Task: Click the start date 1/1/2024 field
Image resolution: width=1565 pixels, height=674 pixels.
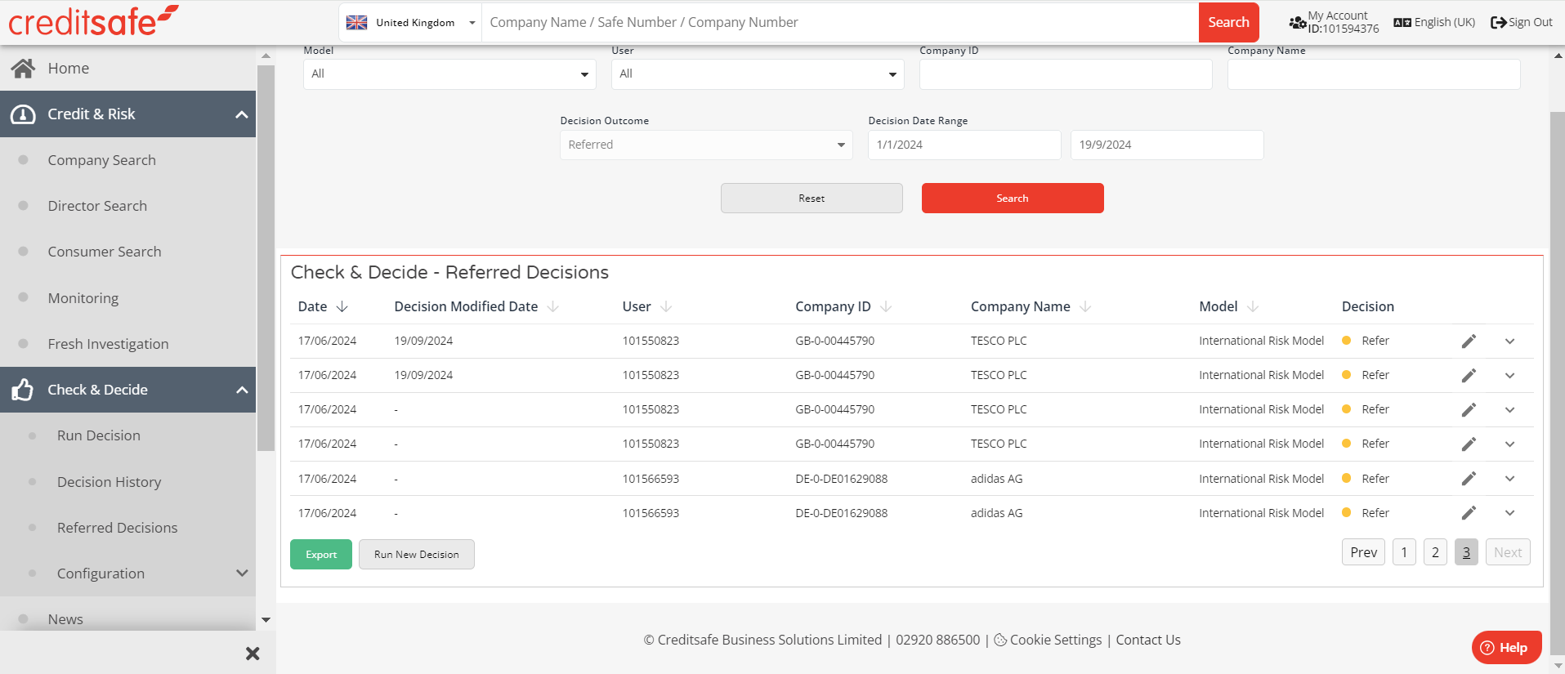Action: [x=964, y=145]
